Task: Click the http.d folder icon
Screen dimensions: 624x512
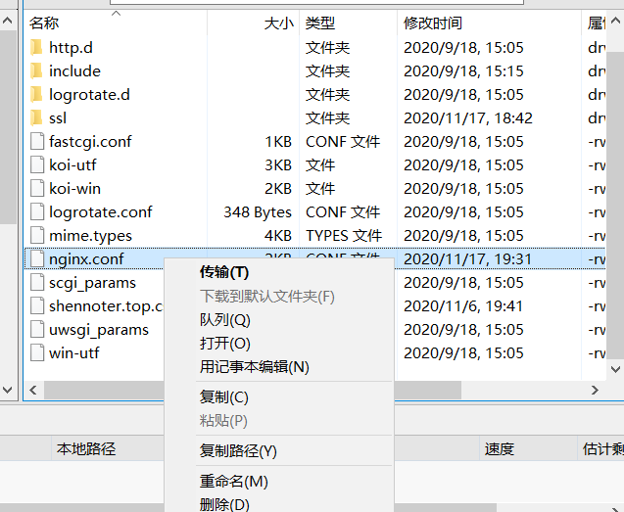Action: (x=36, y=47)
